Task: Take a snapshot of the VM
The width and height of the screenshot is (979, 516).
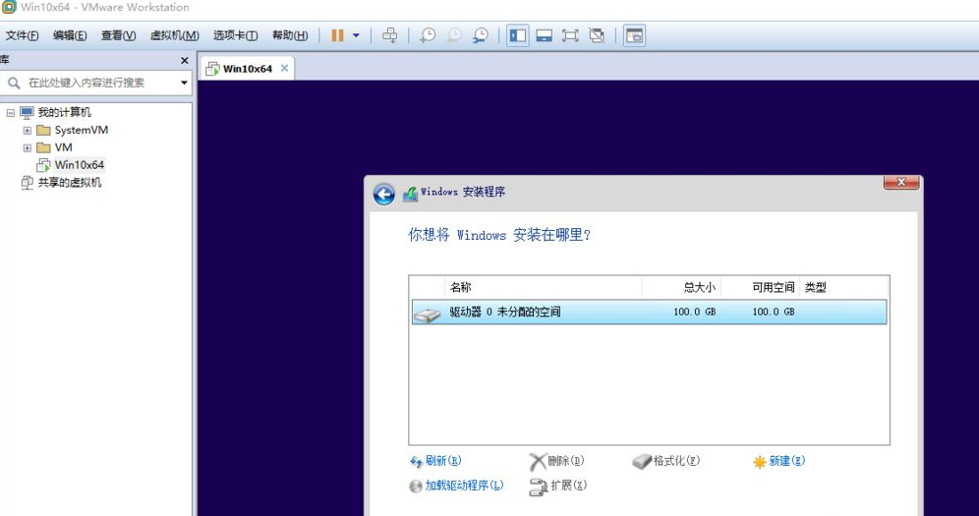Action: [428, 35]
